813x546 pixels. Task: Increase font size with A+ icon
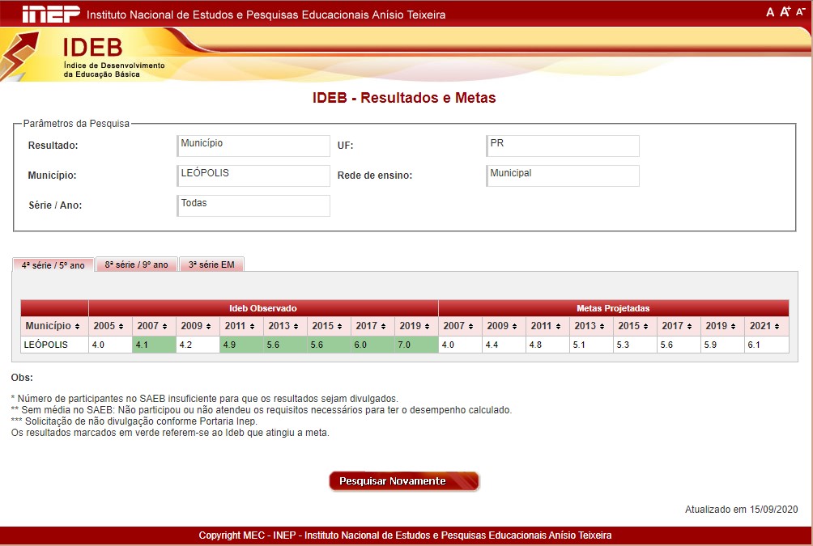[785, 11]
